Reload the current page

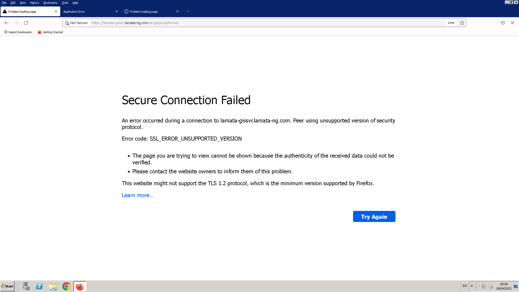[x=26, y=23]
